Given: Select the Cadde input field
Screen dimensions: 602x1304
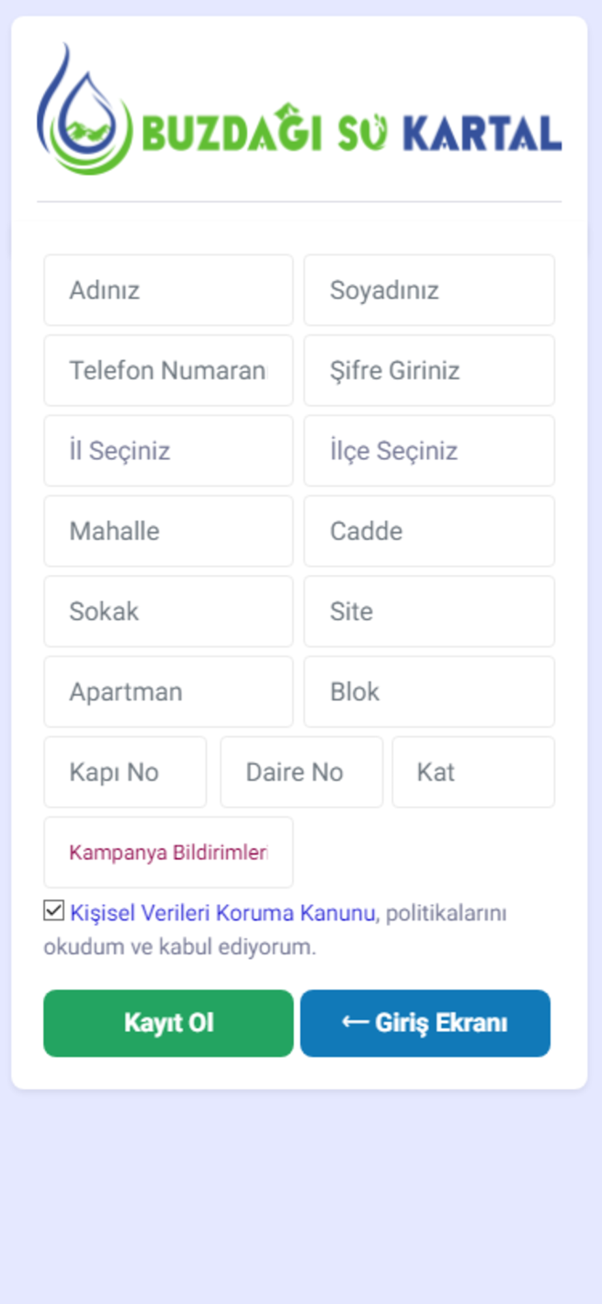Looking at the screenshot, I should [x=429, y=531].
